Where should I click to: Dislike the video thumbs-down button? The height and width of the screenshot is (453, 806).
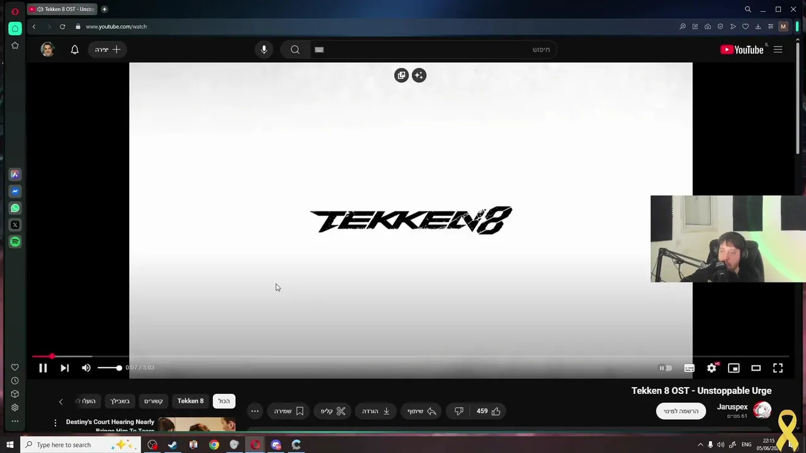[x=459, y=411]
